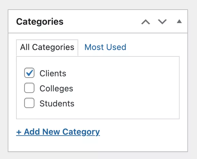
Task: Collapse the Categories panel using triangle toggle
Action: click(x=179, y=21)
